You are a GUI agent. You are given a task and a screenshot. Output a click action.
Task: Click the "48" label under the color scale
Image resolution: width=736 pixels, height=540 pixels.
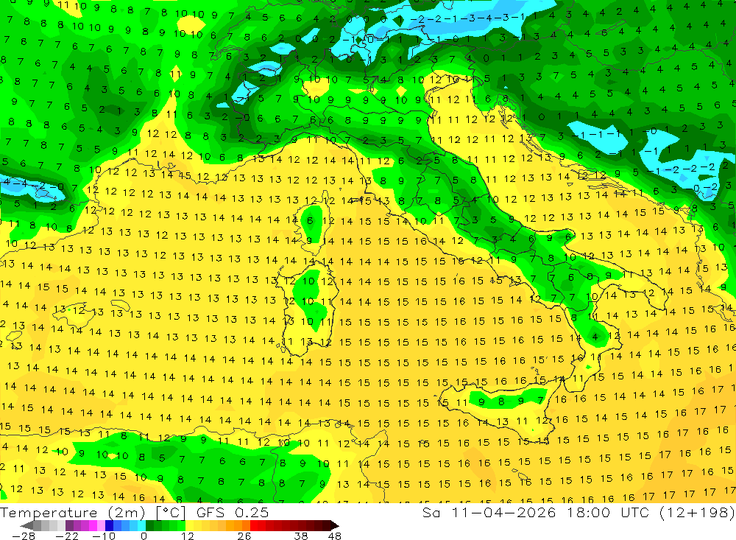tap(334, 536)
